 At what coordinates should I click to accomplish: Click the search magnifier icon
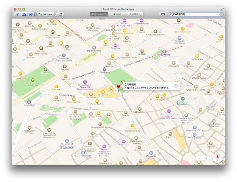171,14
